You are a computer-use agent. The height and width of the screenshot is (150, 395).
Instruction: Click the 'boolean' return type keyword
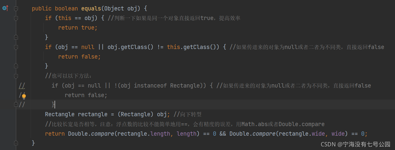point(66,8)
